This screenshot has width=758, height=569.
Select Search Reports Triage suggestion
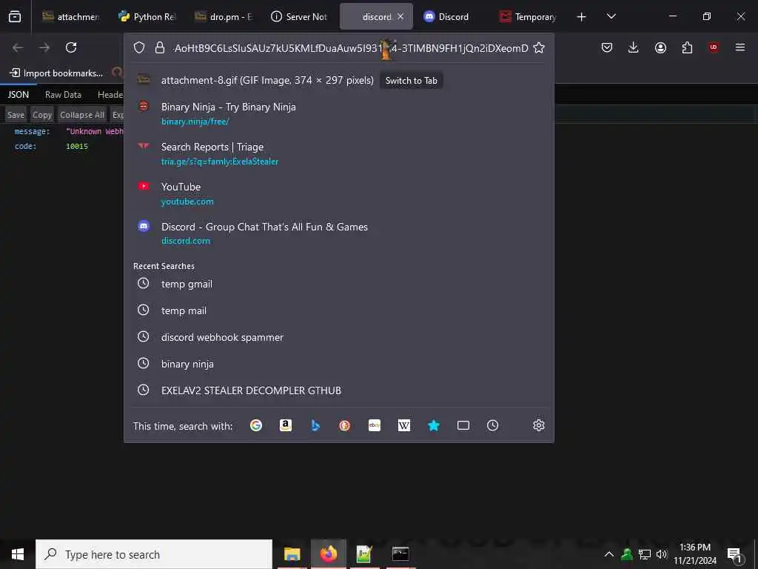point(339,154)
